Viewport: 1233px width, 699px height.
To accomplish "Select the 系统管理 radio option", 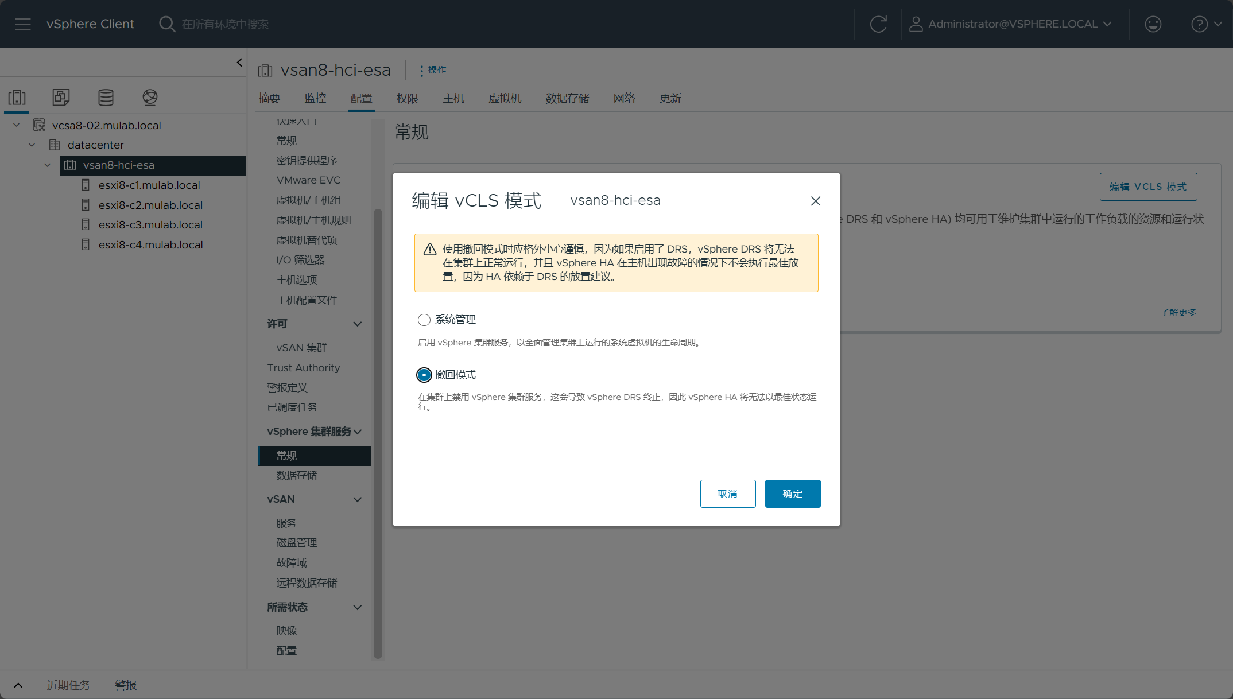I will tap(424, 320).
